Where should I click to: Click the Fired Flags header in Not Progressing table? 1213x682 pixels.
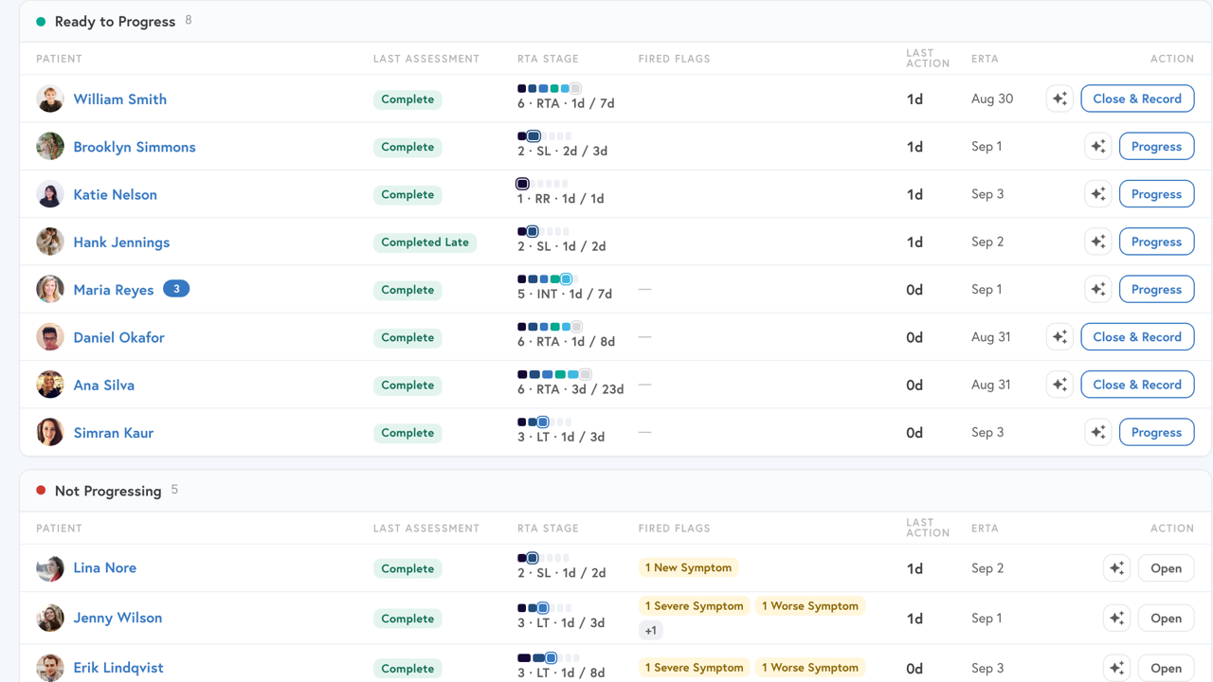674,529
